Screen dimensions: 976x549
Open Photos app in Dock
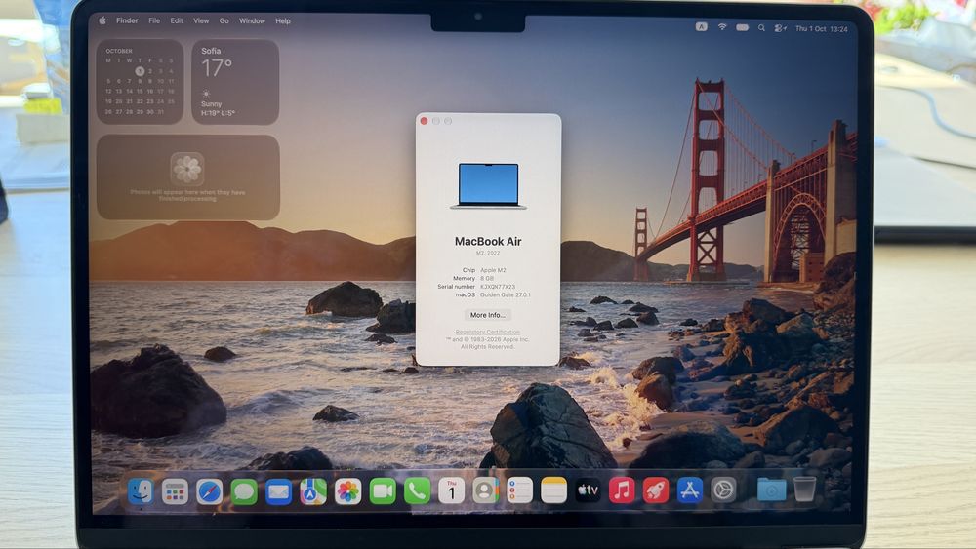(x=348, y=491)
